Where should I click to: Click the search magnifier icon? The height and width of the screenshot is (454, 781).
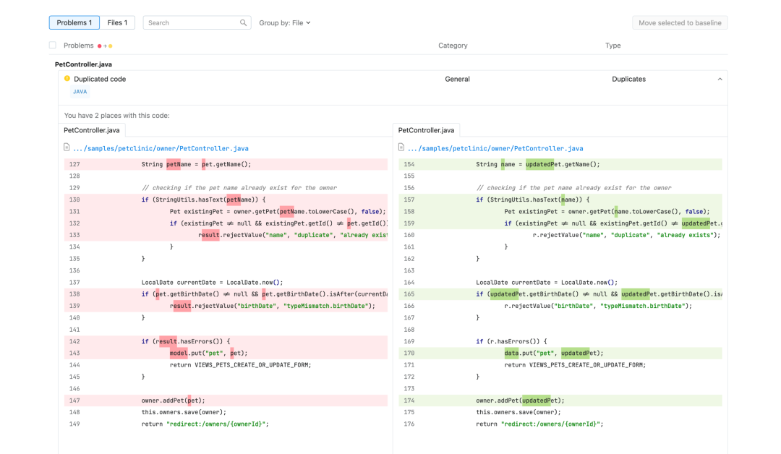coord(243,23)
